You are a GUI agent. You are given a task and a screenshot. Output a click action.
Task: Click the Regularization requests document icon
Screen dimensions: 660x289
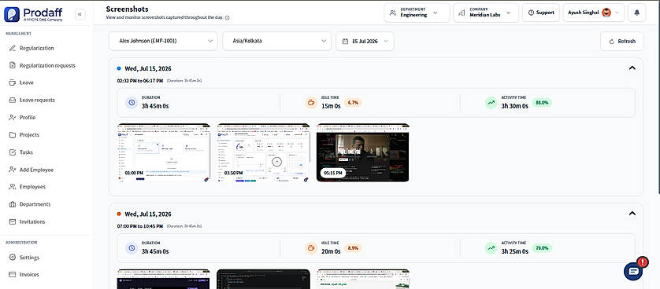[x=12, y=65]
